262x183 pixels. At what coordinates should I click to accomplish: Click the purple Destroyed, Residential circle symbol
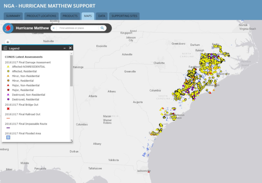coord(8,99)
